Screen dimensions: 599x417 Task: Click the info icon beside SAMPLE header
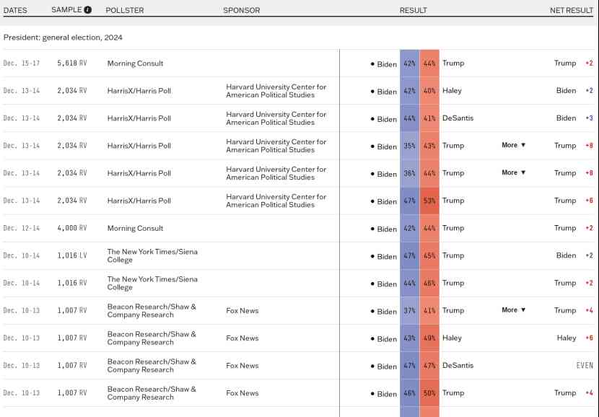tap(87, 10)
